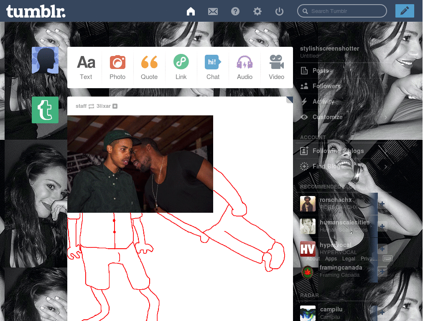Click the Customize eye icon

click(304, 117)
